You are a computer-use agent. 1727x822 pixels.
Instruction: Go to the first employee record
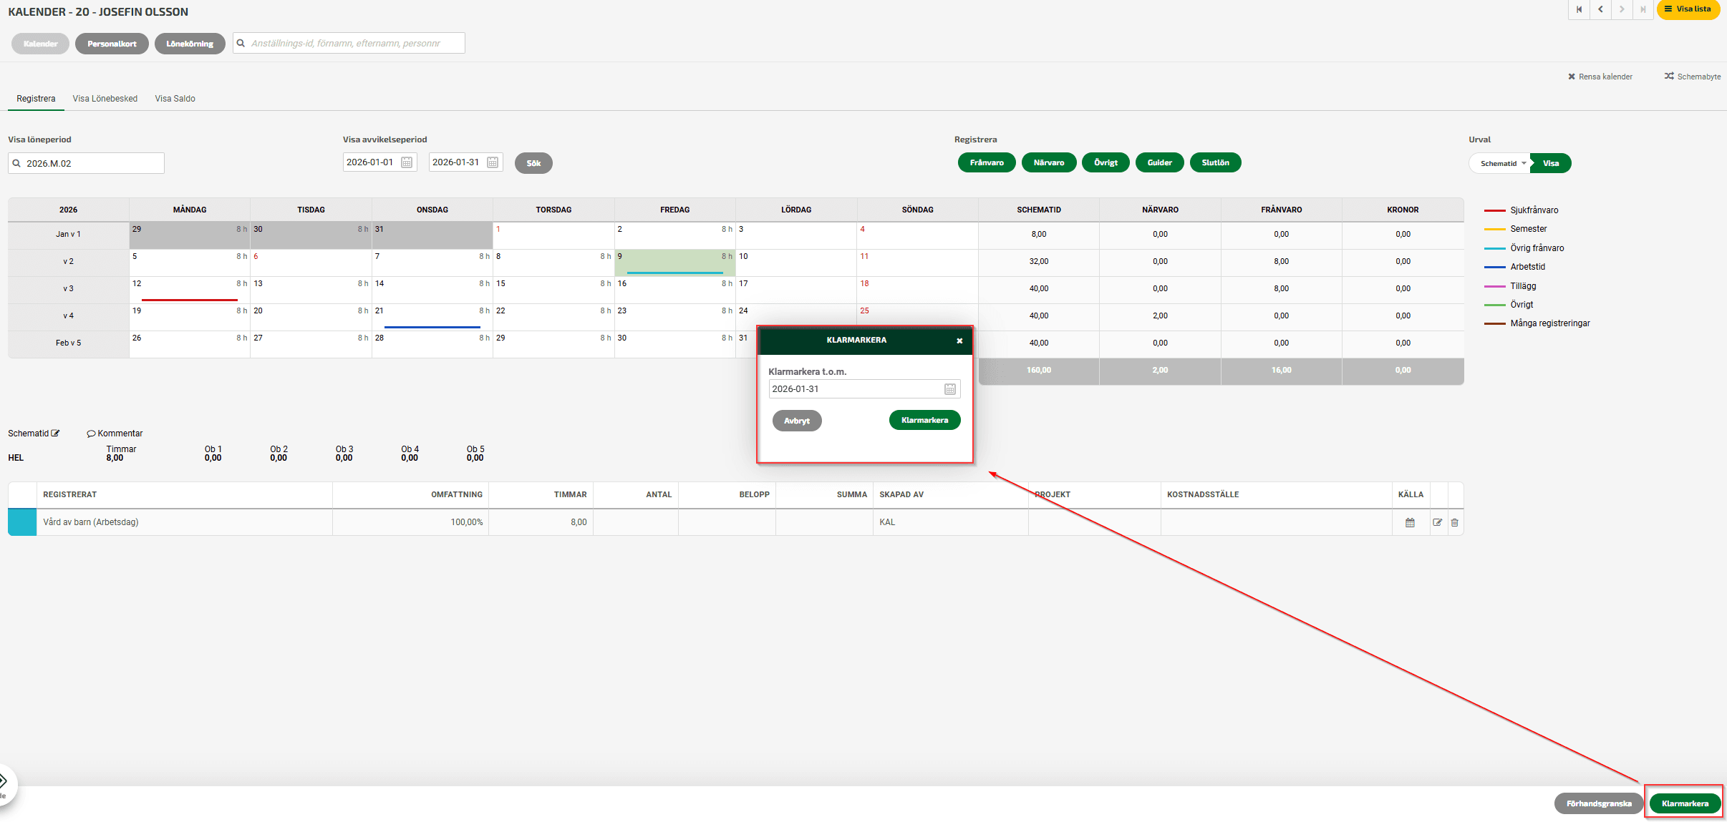click(x=1578, y=9)
